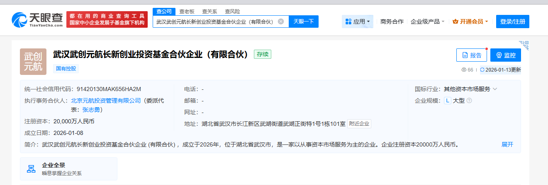Click the 武创元航 company logo thumbnail

point(33,62)
